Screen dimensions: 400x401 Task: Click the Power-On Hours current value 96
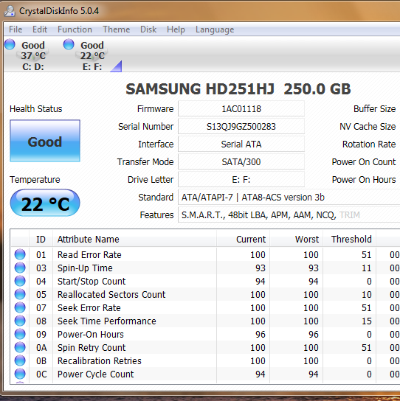point(261,335)
